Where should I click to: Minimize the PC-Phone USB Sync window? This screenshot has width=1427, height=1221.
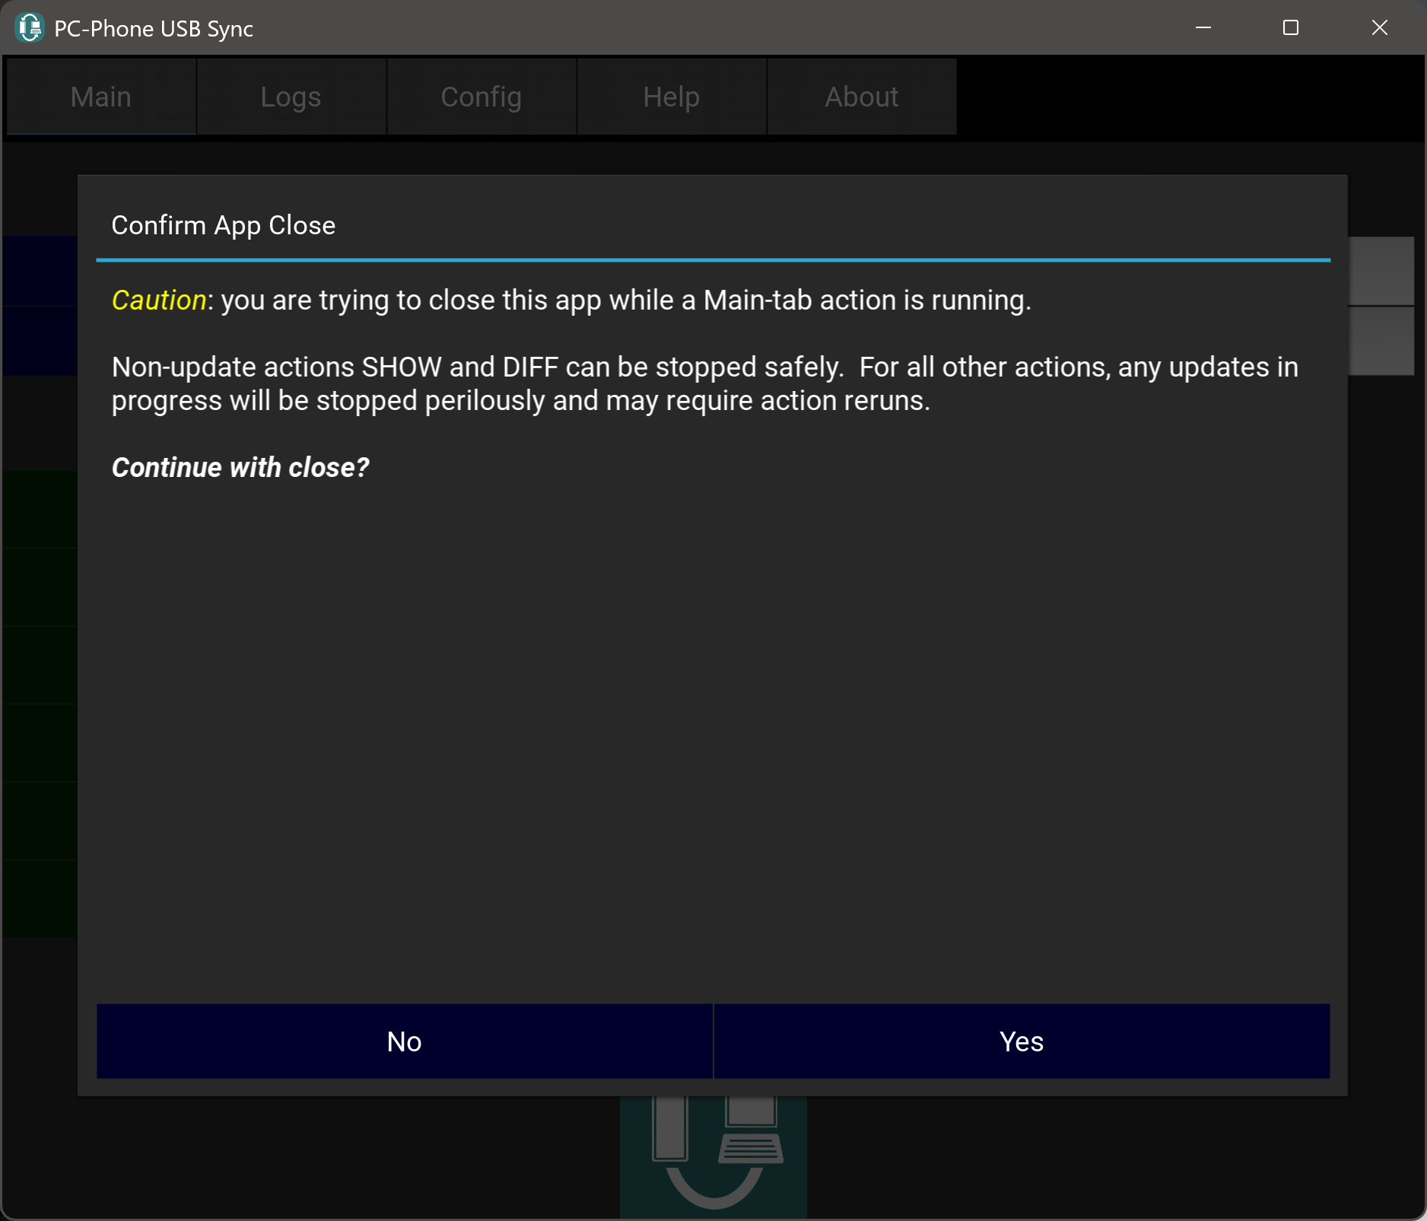point(1203,28)
